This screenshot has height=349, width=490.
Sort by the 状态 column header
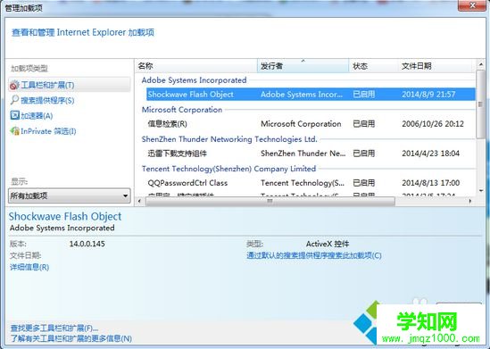coord(373,66)
